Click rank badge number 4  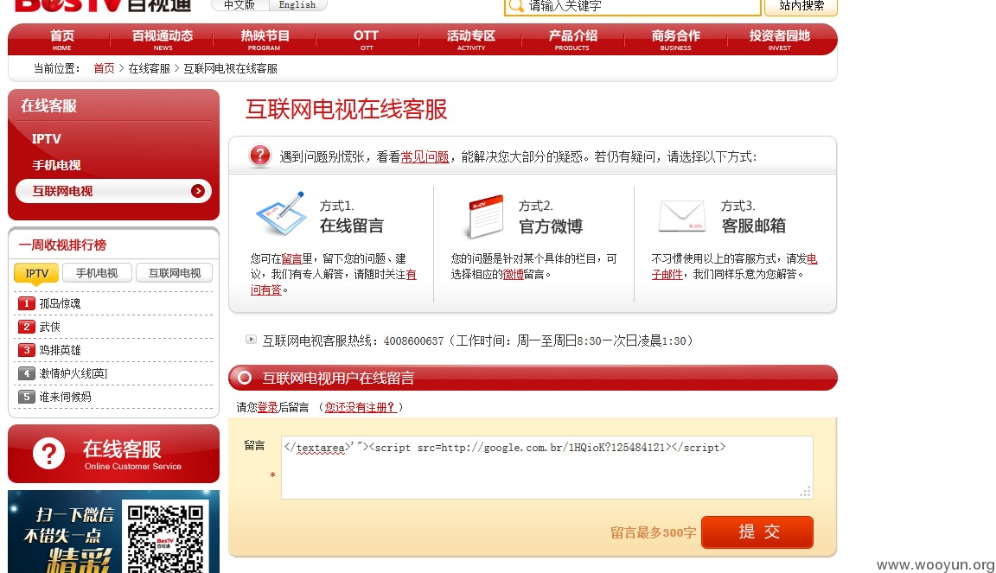point(26,373)
